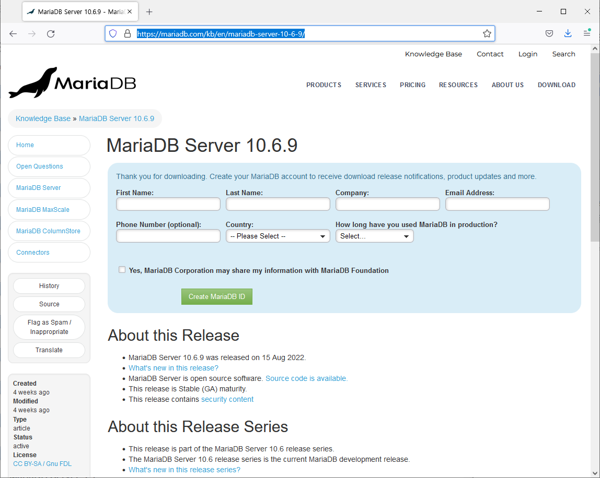Click the vertical scrollbar thumb
Viewport: 600px width, 478px height.
point(595,147)
